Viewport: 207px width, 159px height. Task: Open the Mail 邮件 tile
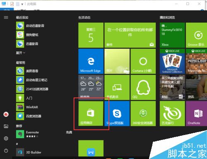click(x=130, y=35)
